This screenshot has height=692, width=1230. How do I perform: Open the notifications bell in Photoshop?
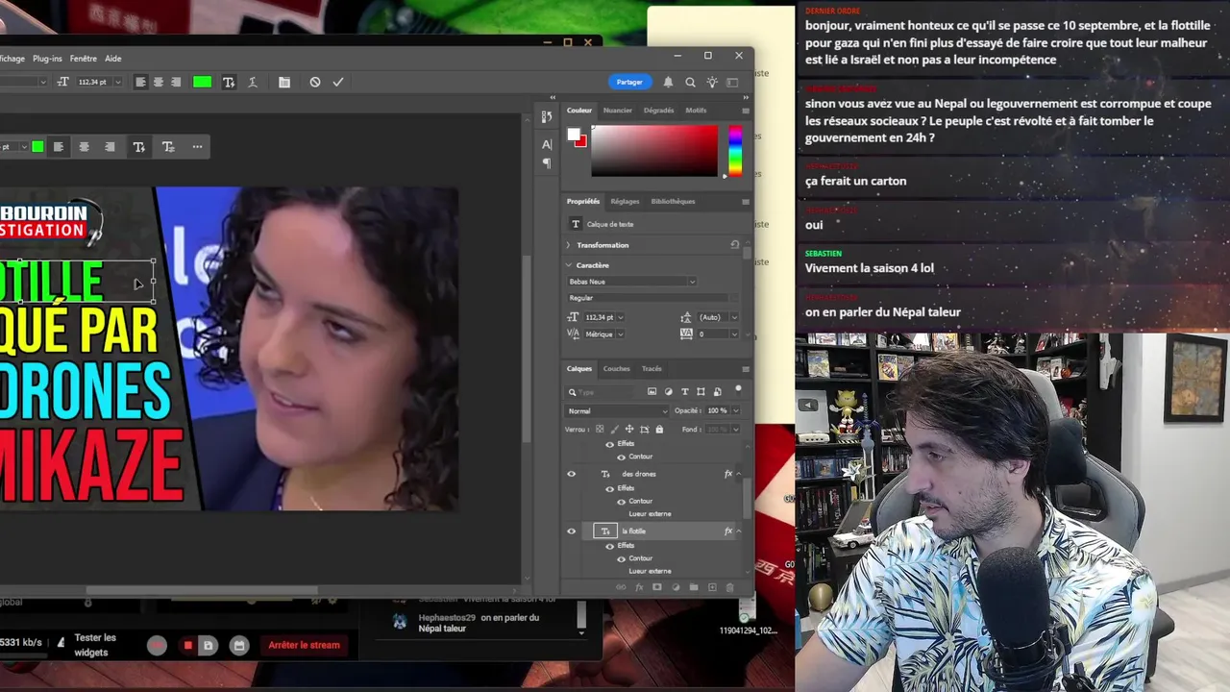[668, 83]
